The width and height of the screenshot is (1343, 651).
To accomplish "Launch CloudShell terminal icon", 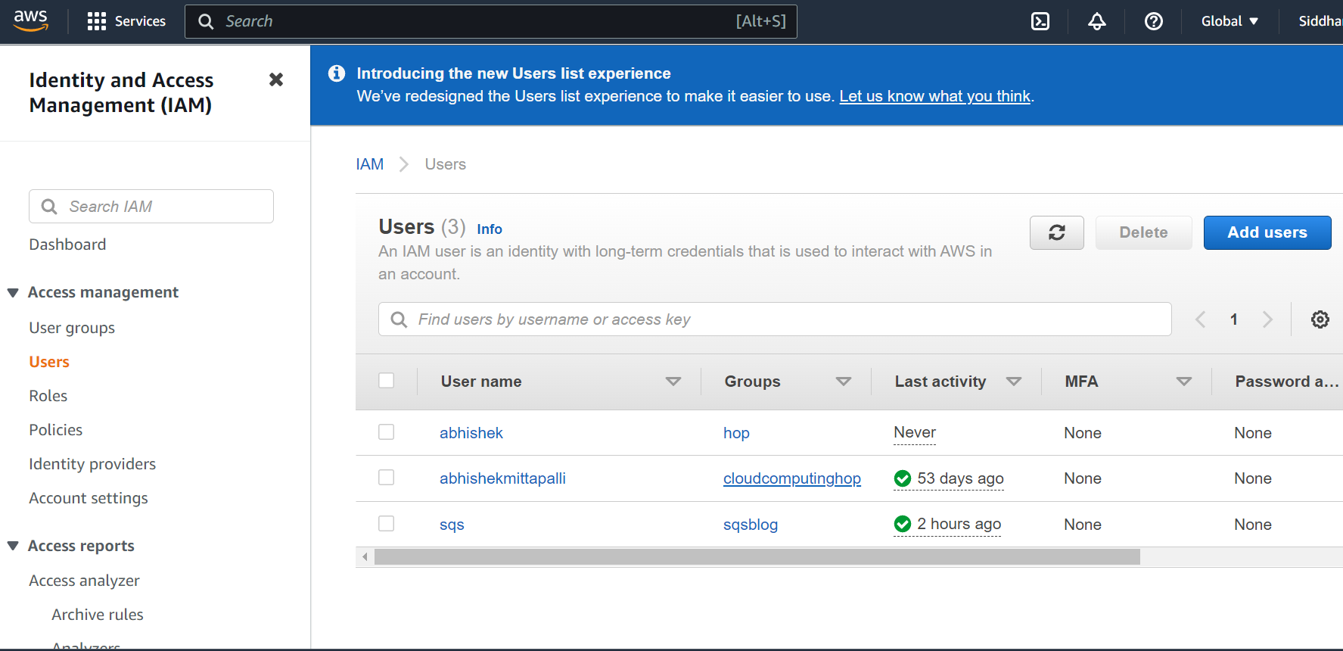I will coord(1040,21).
